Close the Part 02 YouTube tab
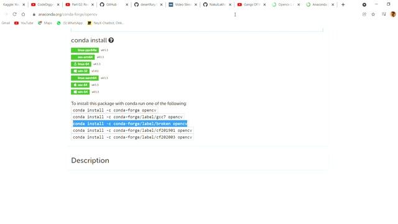This screenshot has height=224, width=398. pos(93,4)
